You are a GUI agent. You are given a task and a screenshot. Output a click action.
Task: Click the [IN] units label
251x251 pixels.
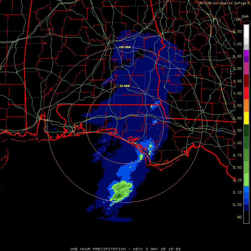pyautogui.click(x=238, y=19)
